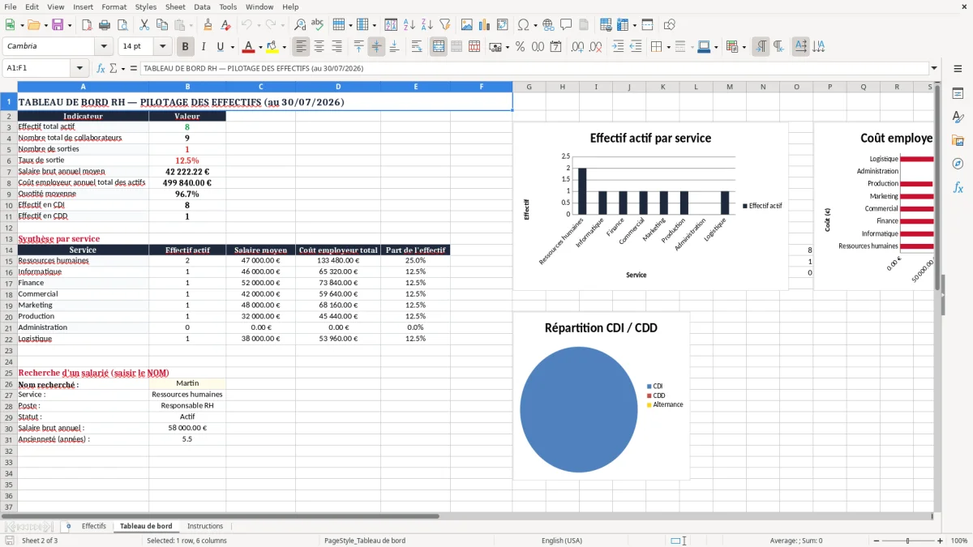Click the Save document icon
The image size is (973, 547).
pos(58,25)
